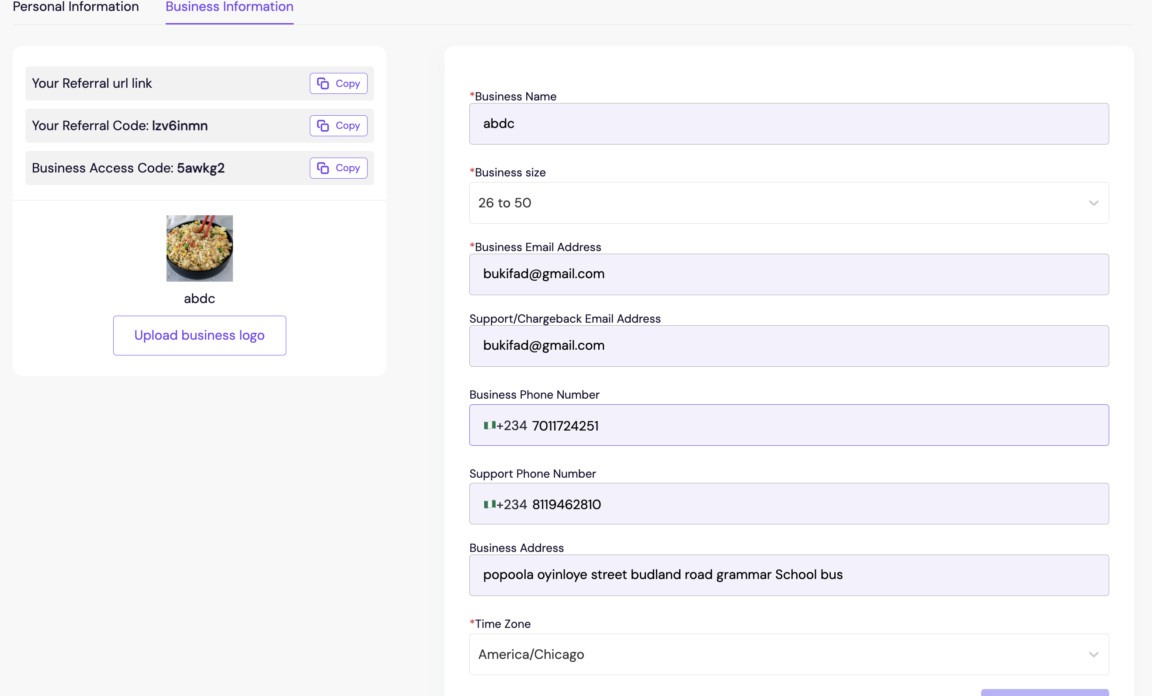Screen dimensions: 1152x696
Task: Click Business size dropdown chevron
Action: 1093,203
